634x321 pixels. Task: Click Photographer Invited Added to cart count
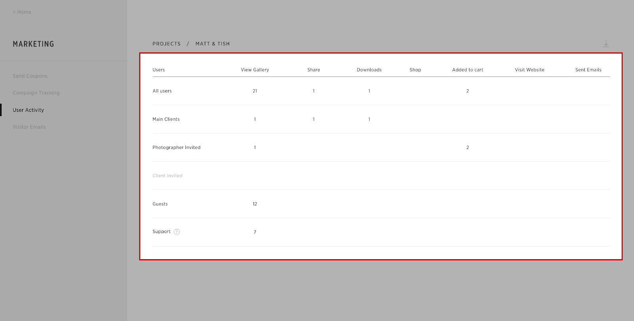tap(468, 147)
